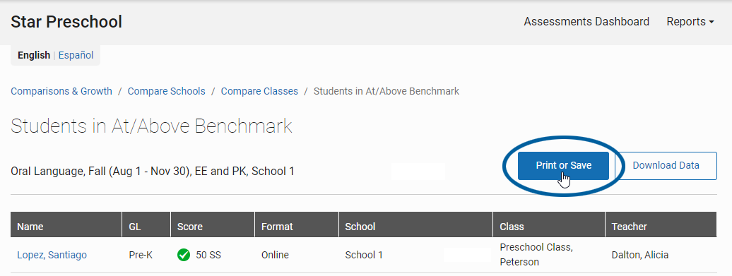Open Compare Schools breadcrumb link
This screenshot has width=732, height=276.
tap(167, 91)
